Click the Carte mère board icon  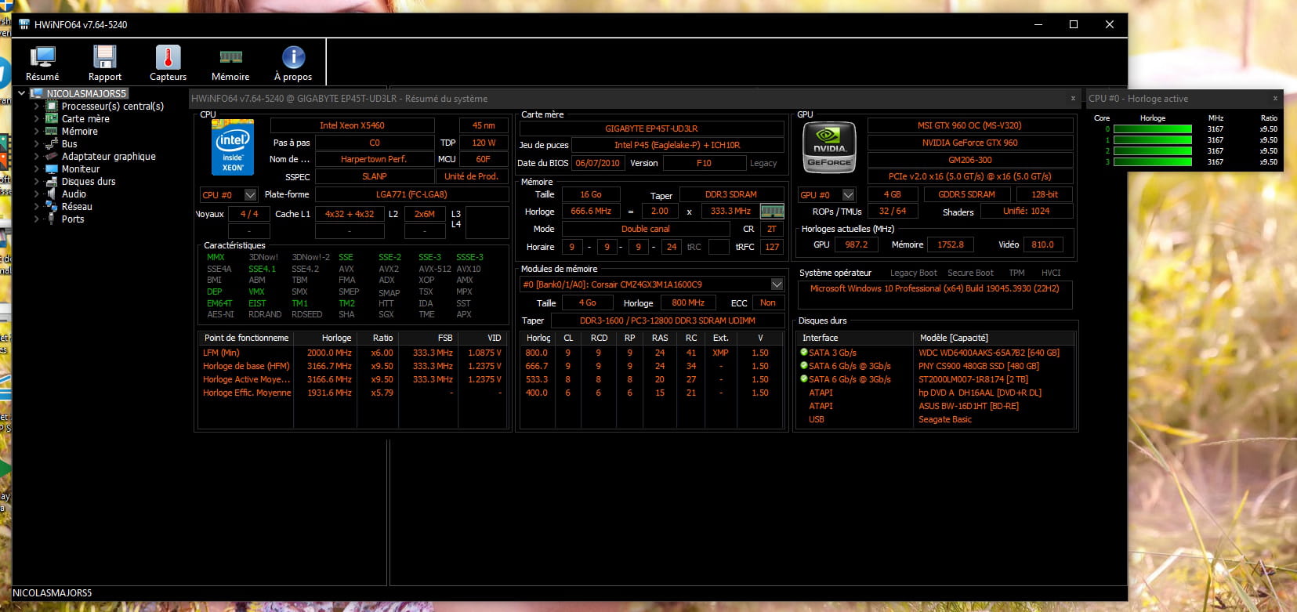point(52,118)
